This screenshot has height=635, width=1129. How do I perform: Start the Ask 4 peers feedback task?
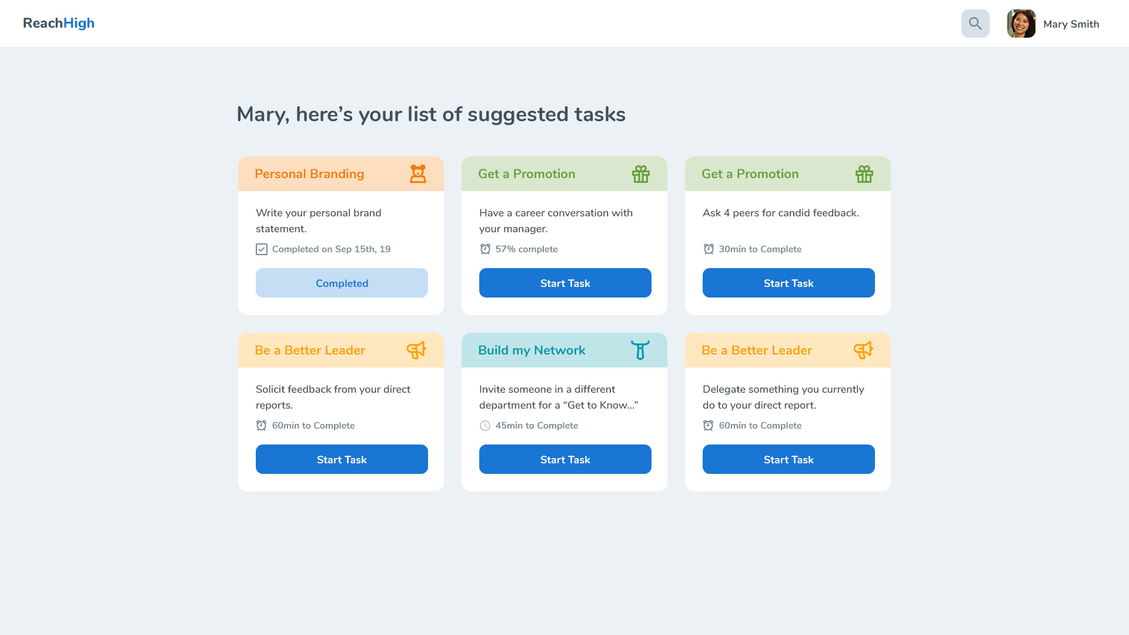coord(789,283)
